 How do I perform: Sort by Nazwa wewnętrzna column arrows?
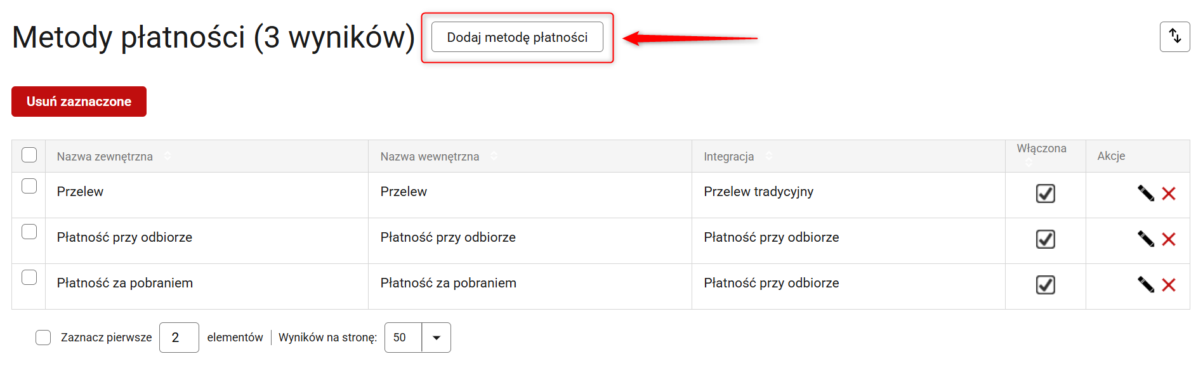click(x=494, y=156)
